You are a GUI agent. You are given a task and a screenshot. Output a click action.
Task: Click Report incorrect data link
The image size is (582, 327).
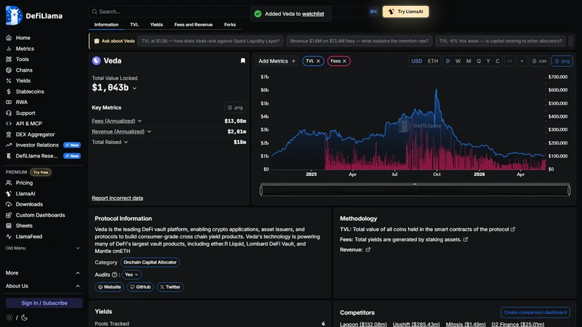tap(117, 198)
